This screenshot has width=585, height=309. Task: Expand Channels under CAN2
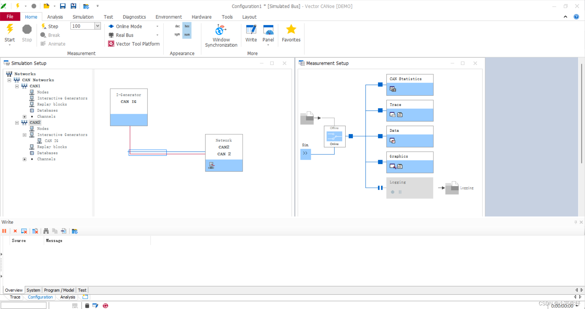pyautogui.click(x=25, y=159)
